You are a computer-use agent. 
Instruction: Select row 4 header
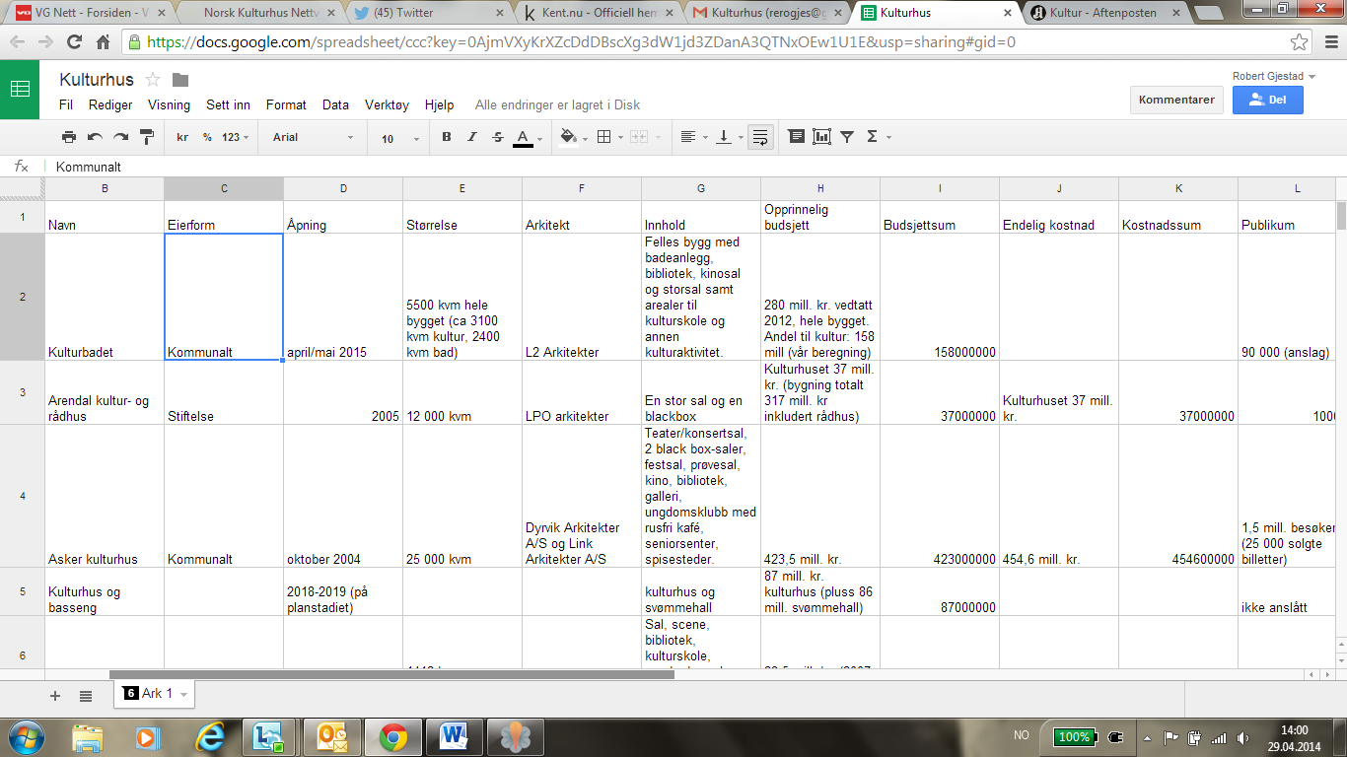coord(23,496)
